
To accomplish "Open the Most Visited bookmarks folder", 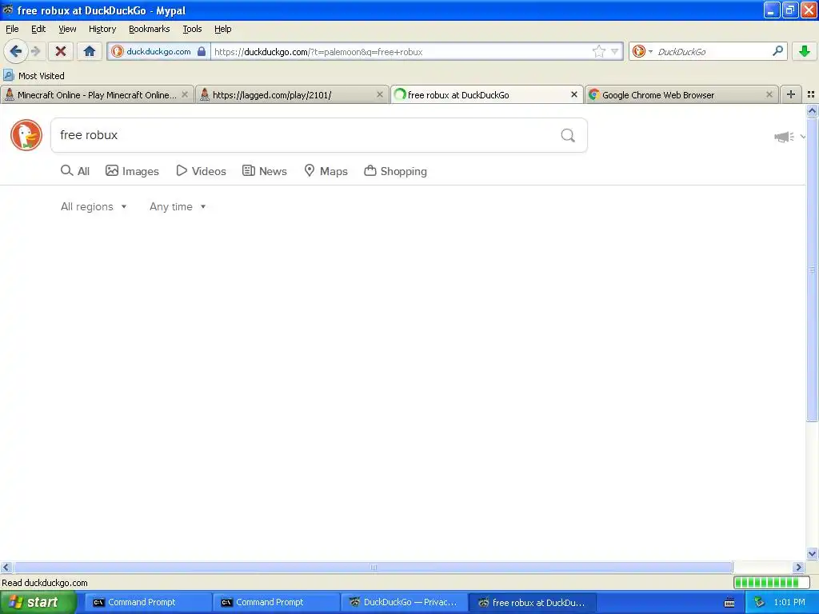I will coord(34,76).
